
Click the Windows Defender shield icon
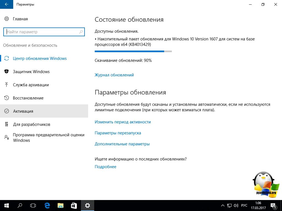7,72
